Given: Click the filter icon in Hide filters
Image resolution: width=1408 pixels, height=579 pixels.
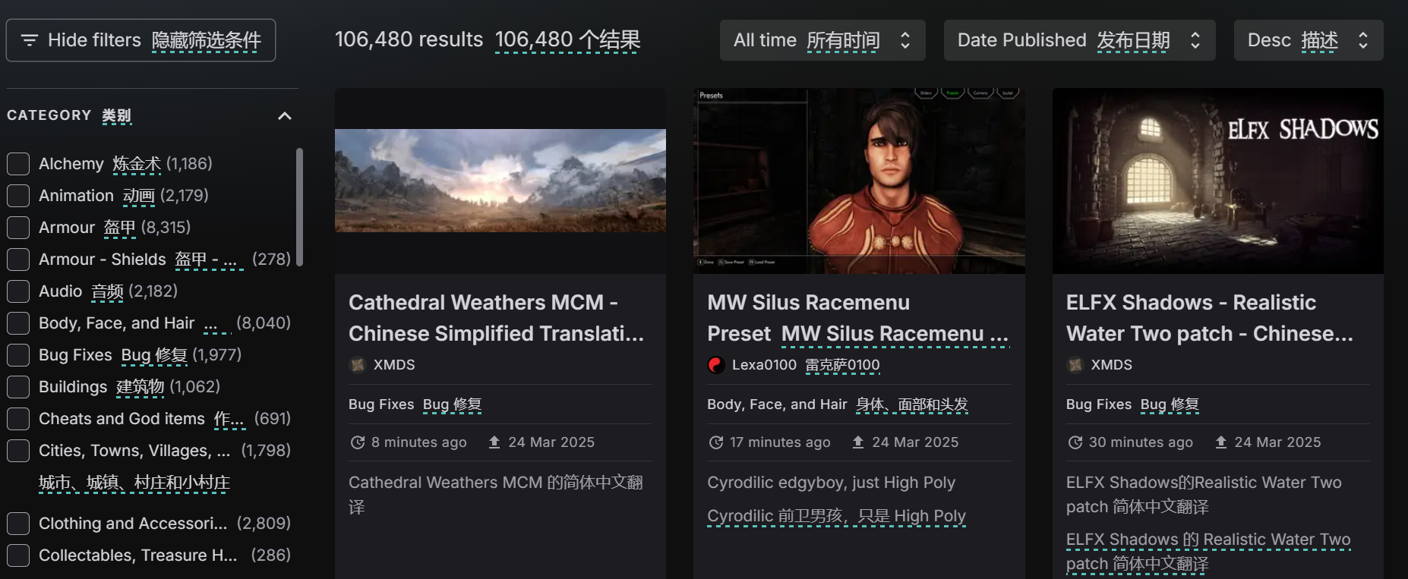Looking at the screenshot, I should pos(30,40).
